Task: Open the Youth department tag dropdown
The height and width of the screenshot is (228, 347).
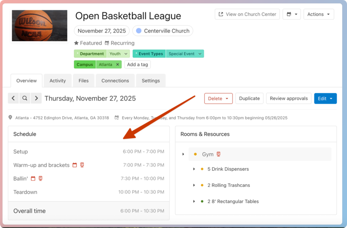Action: [x=118, y=54]
